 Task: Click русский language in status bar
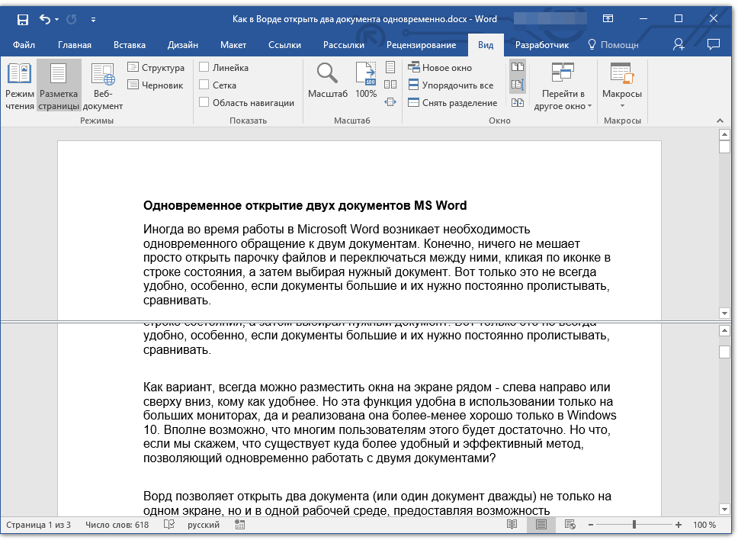[204, 525]
